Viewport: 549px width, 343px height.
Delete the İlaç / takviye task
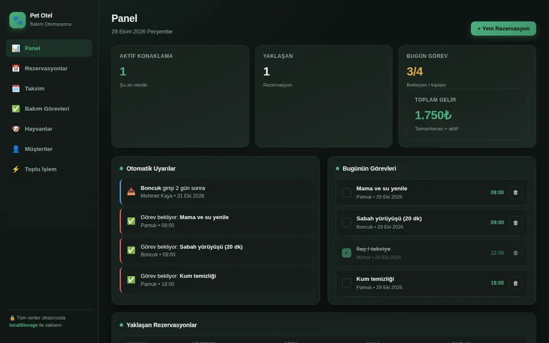(516, 253)
